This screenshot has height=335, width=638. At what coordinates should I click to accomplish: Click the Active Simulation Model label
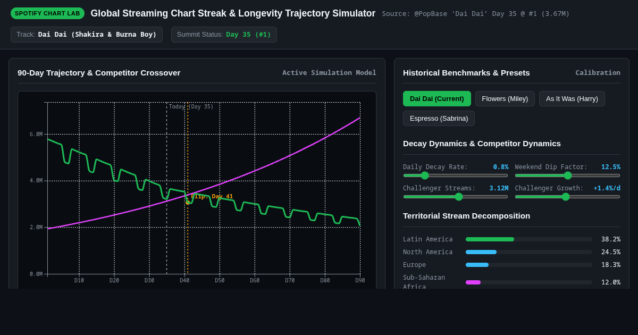coord(329,72)
